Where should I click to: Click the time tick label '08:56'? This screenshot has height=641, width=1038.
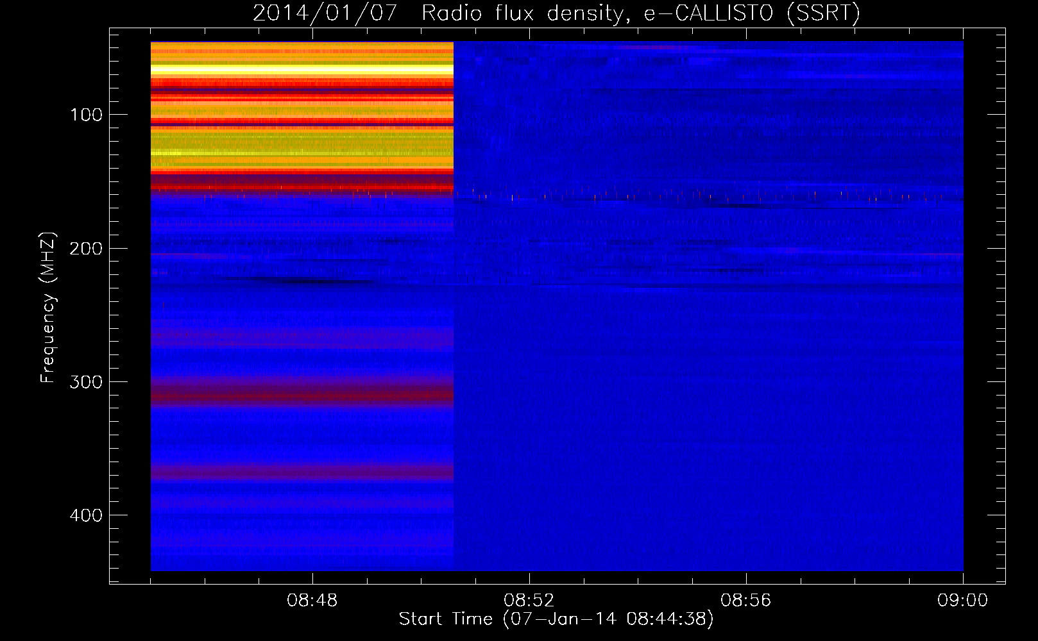(746, 601)
